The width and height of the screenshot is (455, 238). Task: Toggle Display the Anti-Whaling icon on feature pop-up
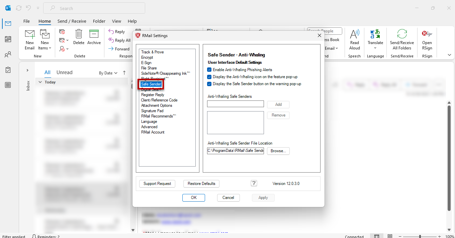pyautogui.click(x=209, y=77)
